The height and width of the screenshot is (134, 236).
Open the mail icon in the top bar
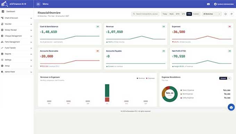coord(208,4)
